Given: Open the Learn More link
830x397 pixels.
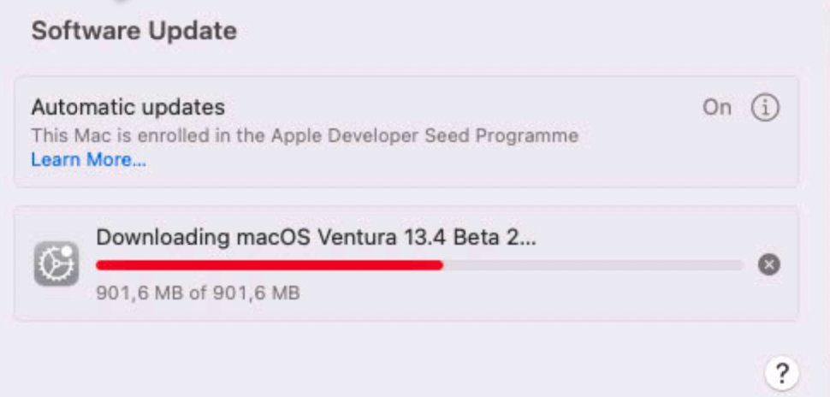Looking at the screenshot, I should [x=89, y=160].
